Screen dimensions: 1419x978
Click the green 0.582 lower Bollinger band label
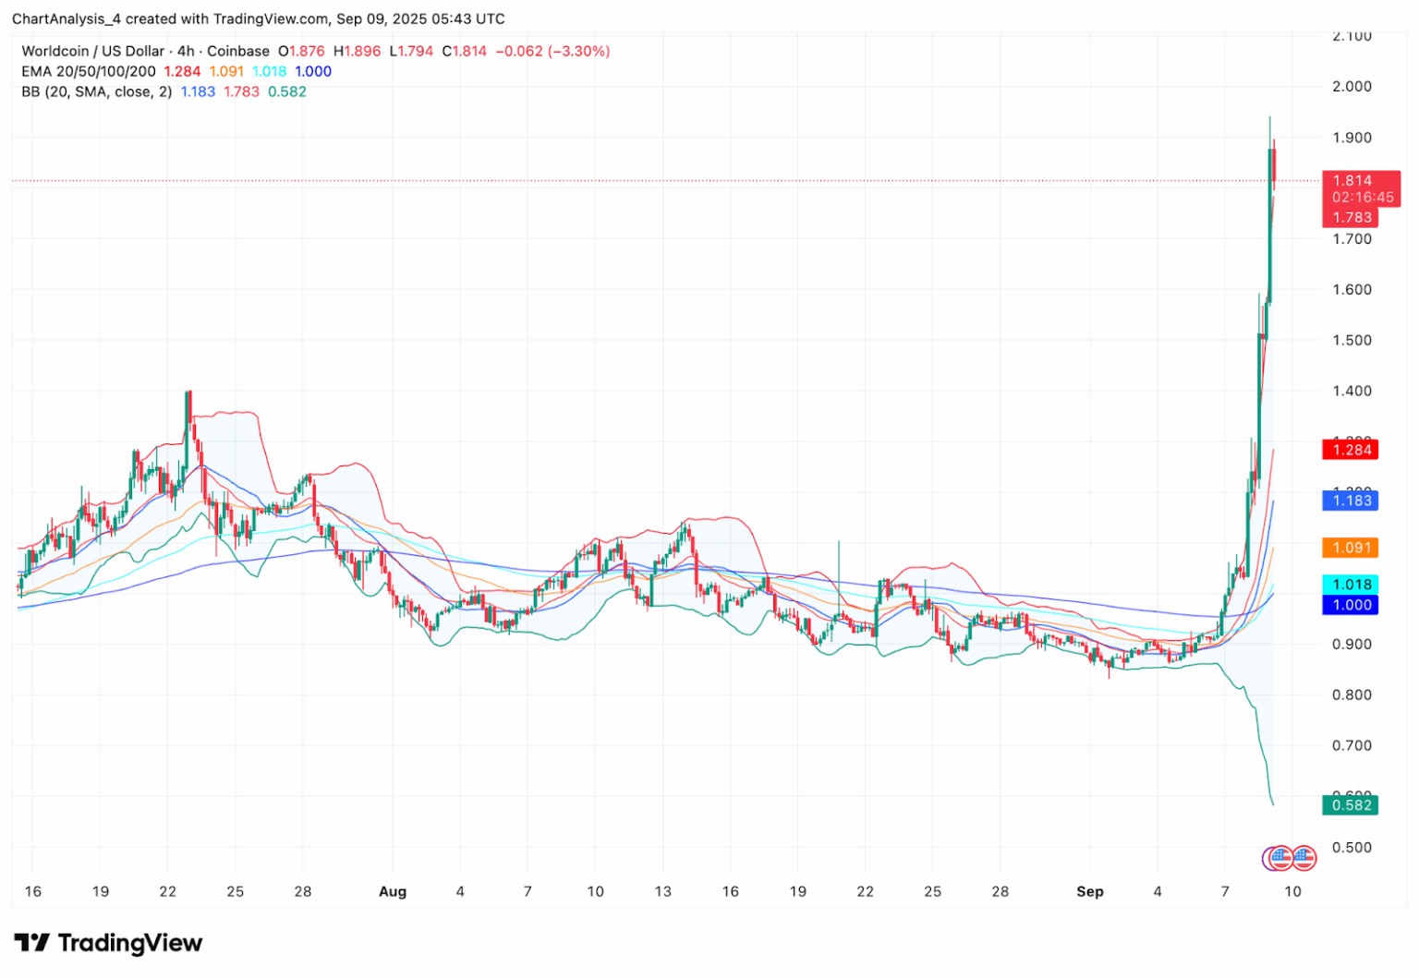(1352, 805)
